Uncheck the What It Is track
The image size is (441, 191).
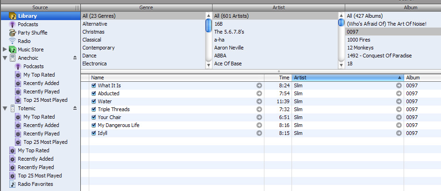point(94,85)
